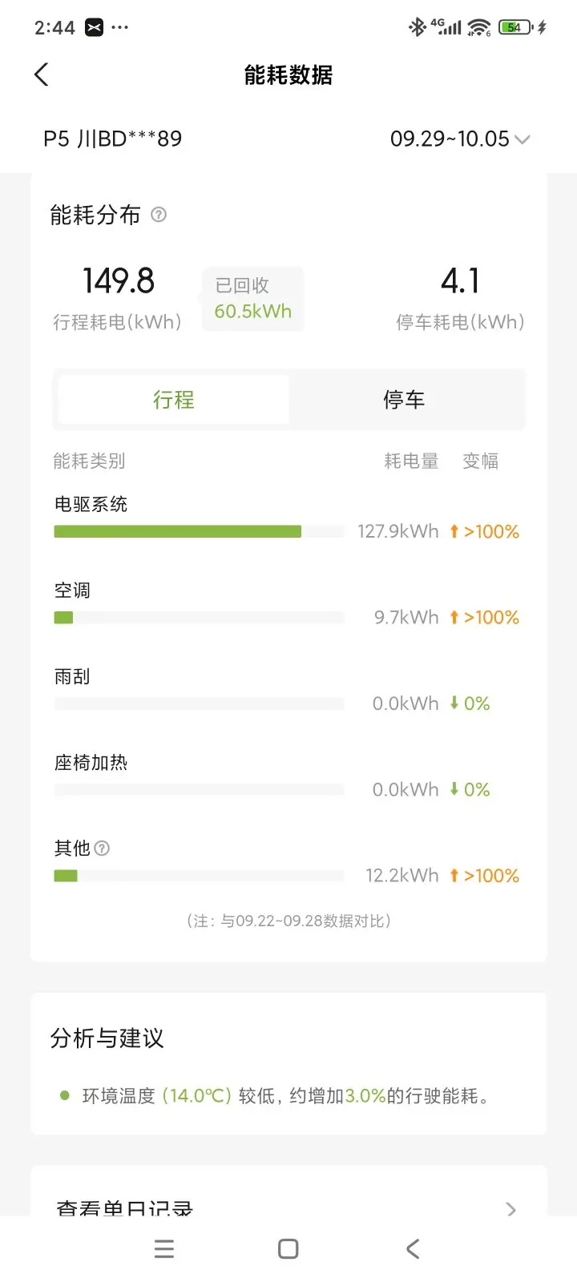This screenshot has width=577, height=1282.
Task: Open 查看单日记录 chevron arrow
Action: pyautogui.click(x=511, y=1209)
